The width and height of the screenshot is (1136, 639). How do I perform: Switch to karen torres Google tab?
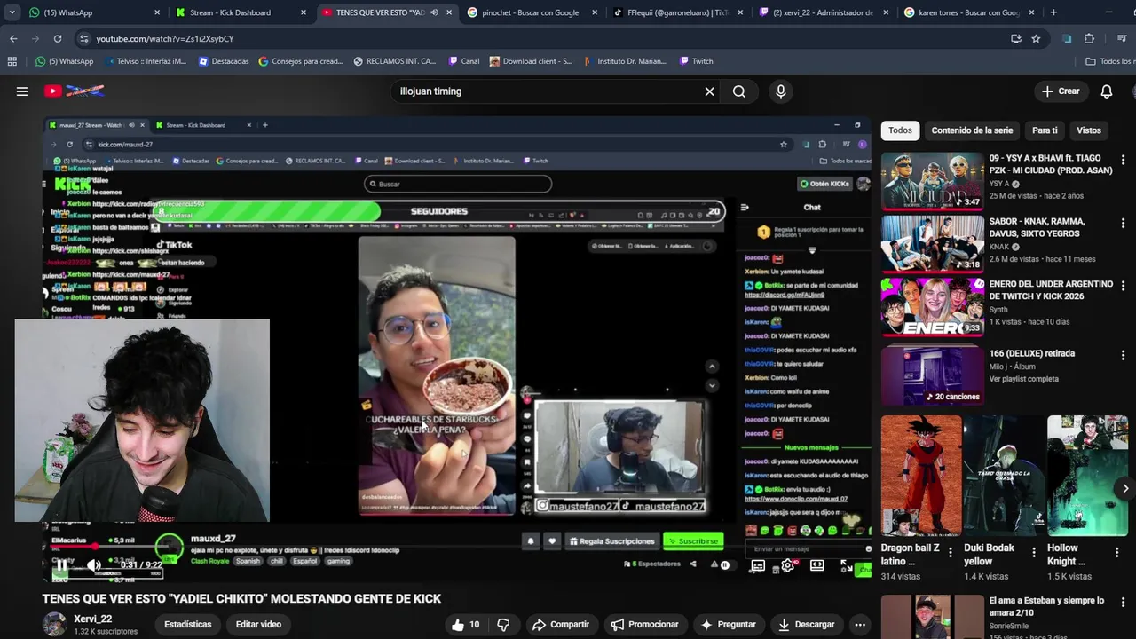968,12
